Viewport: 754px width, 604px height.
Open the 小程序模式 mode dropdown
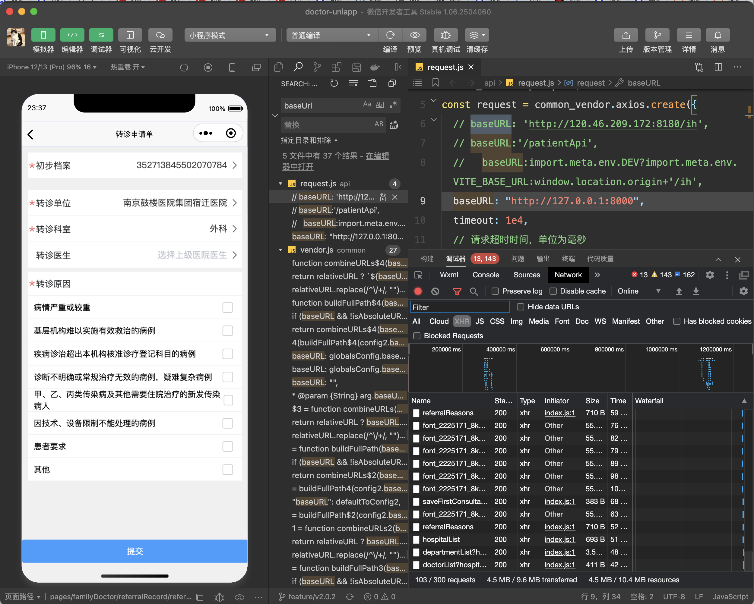(230, 35)
